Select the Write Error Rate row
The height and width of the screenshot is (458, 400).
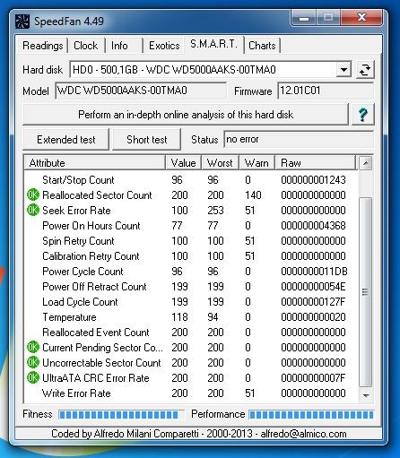(x=190, y=393)
